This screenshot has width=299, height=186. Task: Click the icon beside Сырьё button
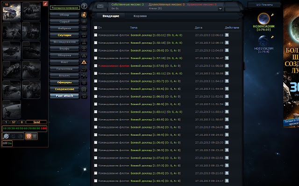[x=84, y=22]
